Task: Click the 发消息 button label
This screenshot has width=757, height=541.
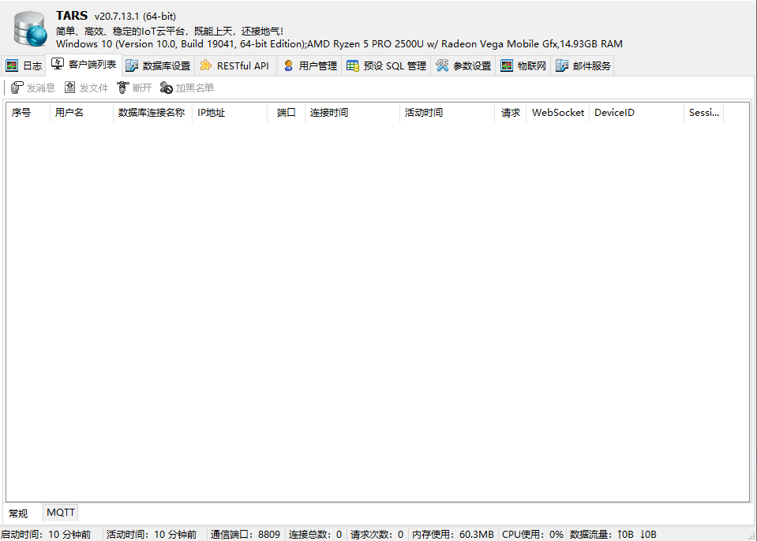Action: tap(40, 88)
